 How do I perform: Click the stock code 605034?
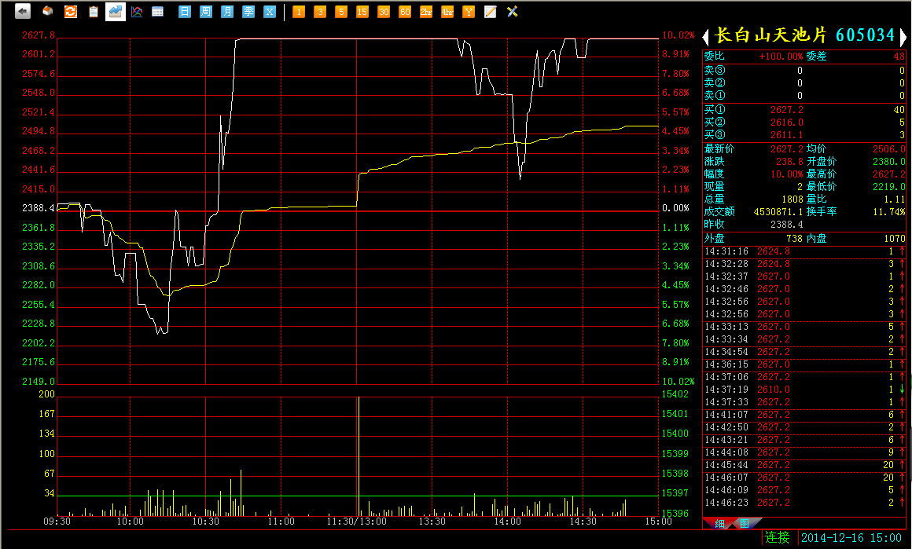[x=865, y=35]
